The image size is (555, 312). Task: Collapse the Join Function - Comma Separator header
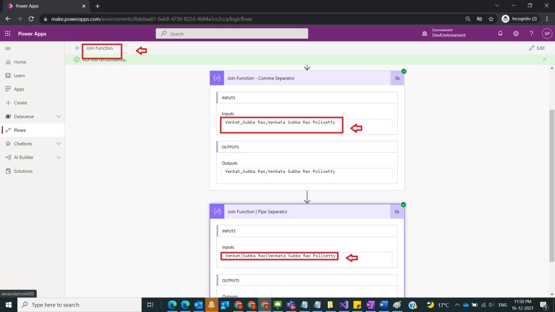click(x=300, y=78)
